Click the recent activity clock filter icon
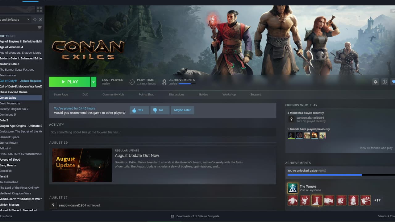Screen dimensions: 395x222 pyautogui.click(x=35, y=19)
